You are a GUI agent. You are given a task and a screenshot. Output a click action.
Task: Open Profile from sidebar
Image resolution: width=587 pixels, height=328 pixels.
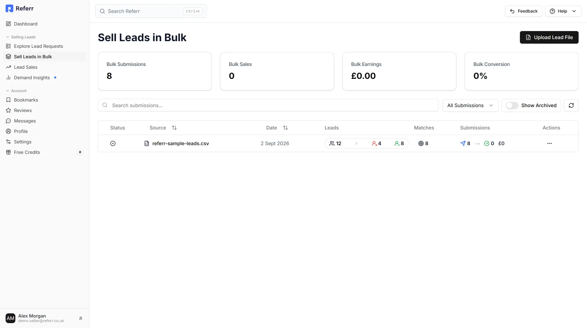pos(44,131)
